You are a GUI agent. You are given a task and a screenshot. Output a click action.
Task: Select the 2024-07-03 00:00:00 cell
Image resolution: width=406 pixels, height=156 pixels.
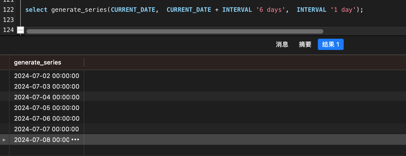click(47, 86)
